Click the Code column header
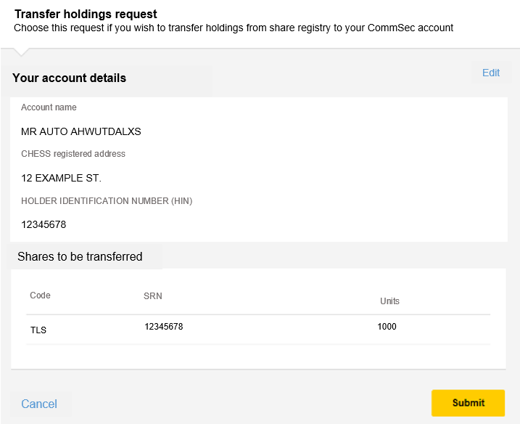520x424 pixels. [x=40, y=295]
